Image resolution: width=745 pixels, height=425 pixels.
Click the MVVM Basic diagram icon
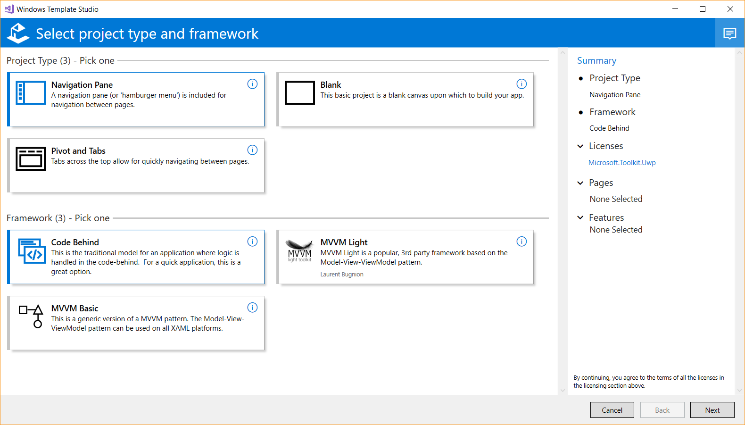[x=31, y=316]
